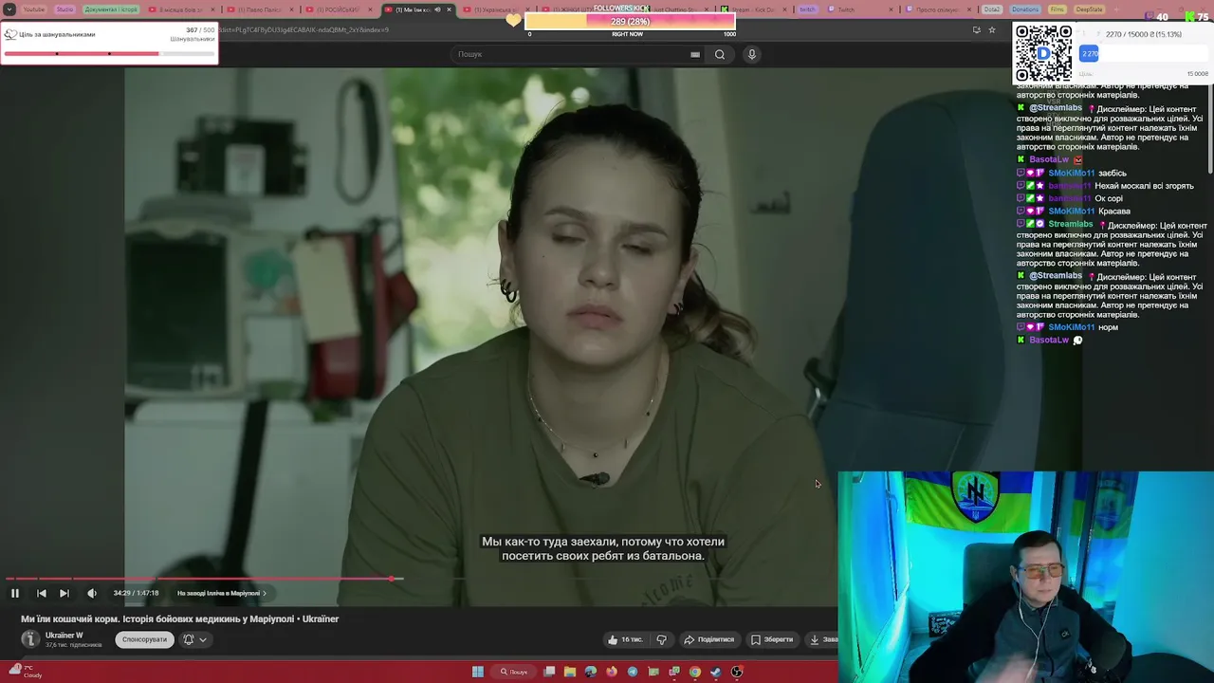Skip to next video
This screenshot has width=1214, height=683.
coord(64,593)
